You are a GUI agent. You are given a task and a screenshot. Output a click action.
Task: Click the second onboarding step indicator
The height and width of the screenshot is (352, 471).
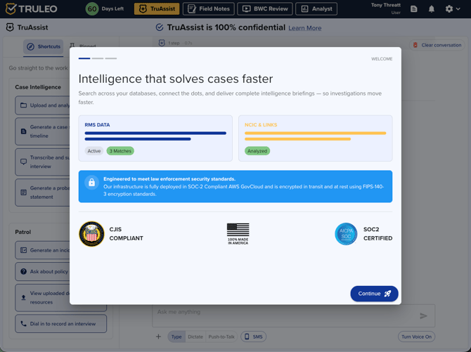point(98,58)
